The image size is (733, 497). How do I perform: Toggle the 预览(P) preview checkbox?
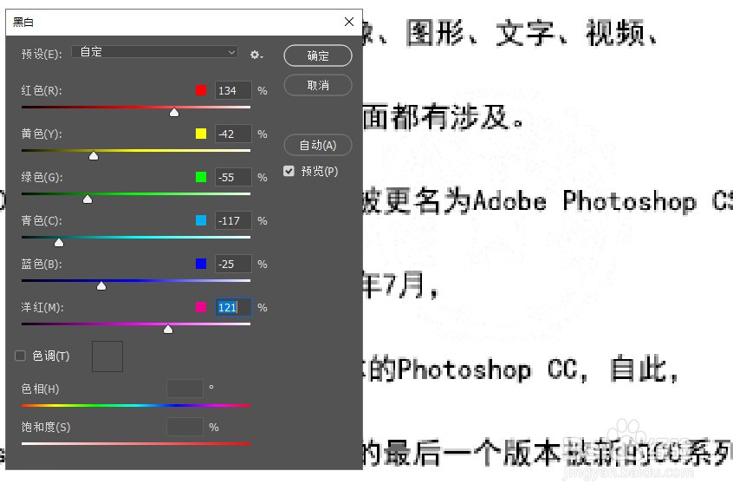(x=289, y=171)
